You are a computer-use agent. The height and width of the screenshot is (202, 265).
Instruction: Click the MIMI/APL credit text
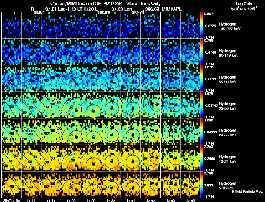point(172,9)
